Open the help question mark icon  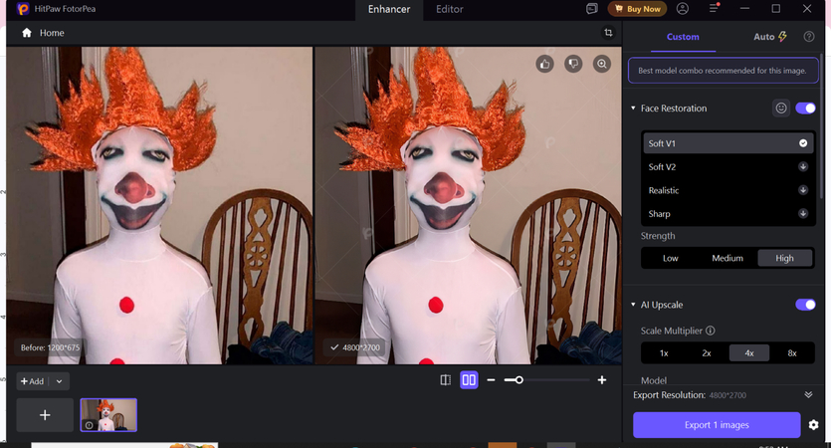[809, 37]
